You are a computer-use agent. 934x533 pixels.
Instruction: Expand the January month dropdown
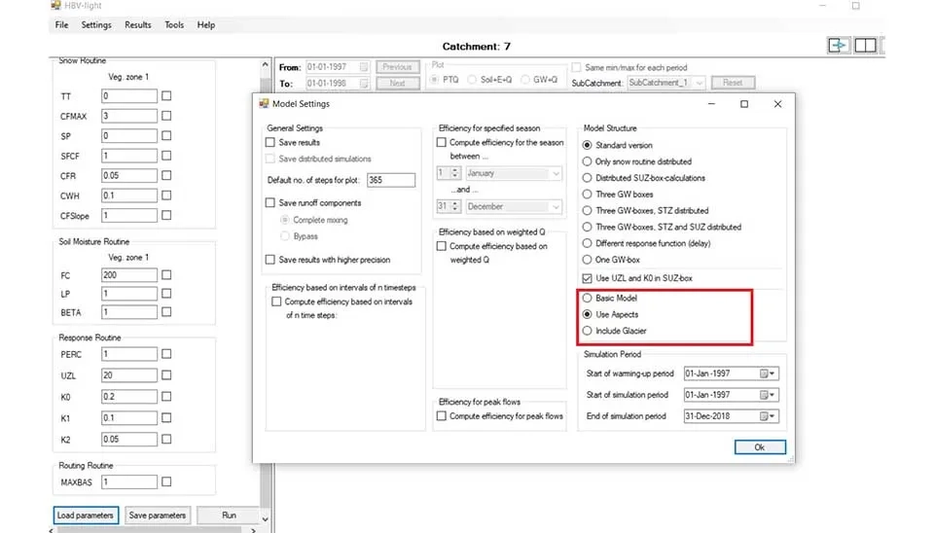click(x=556, y=173)
